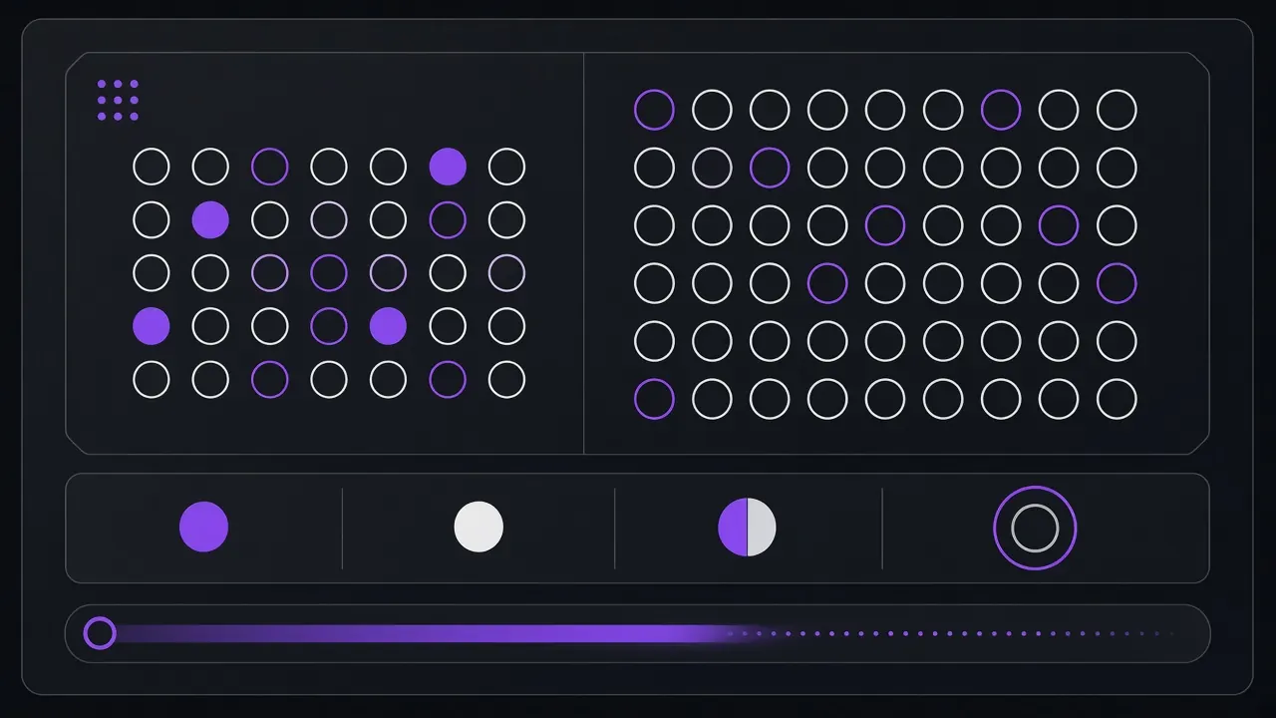This screenshot has height=718, width=1276.
Task: Select purple-outlined circle in right grid's bottom row
Action: point(654,399)
